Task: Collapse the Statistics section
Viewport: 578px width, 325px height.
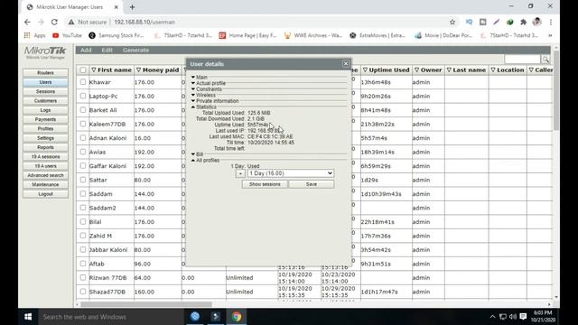Action: (204, 107)
